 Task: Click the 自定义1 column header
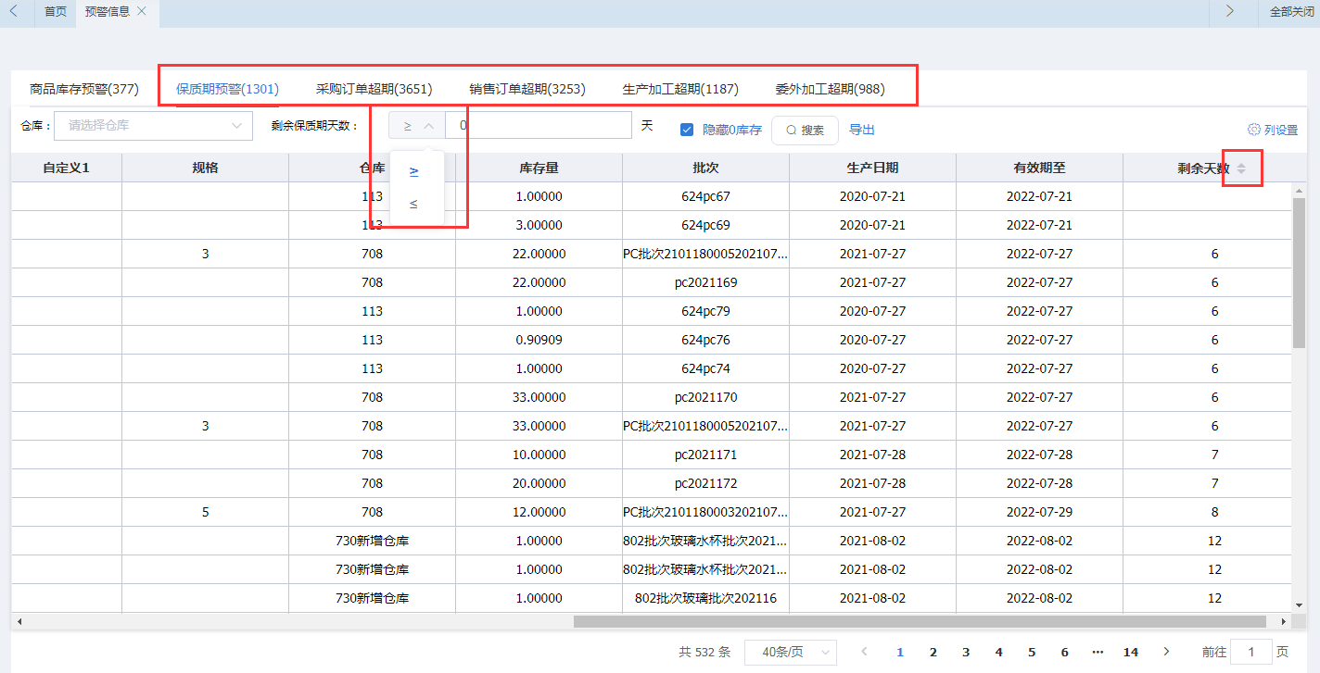[66, 168]
